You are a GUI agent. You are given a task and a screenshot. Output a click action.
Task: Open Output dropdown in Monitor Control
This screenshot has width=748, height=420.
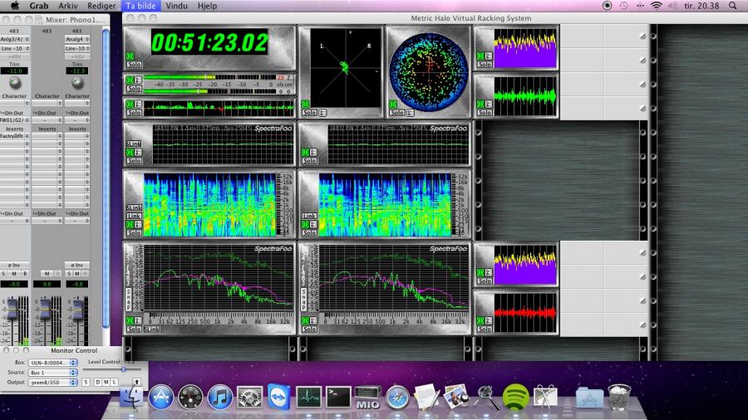point(52,383)
